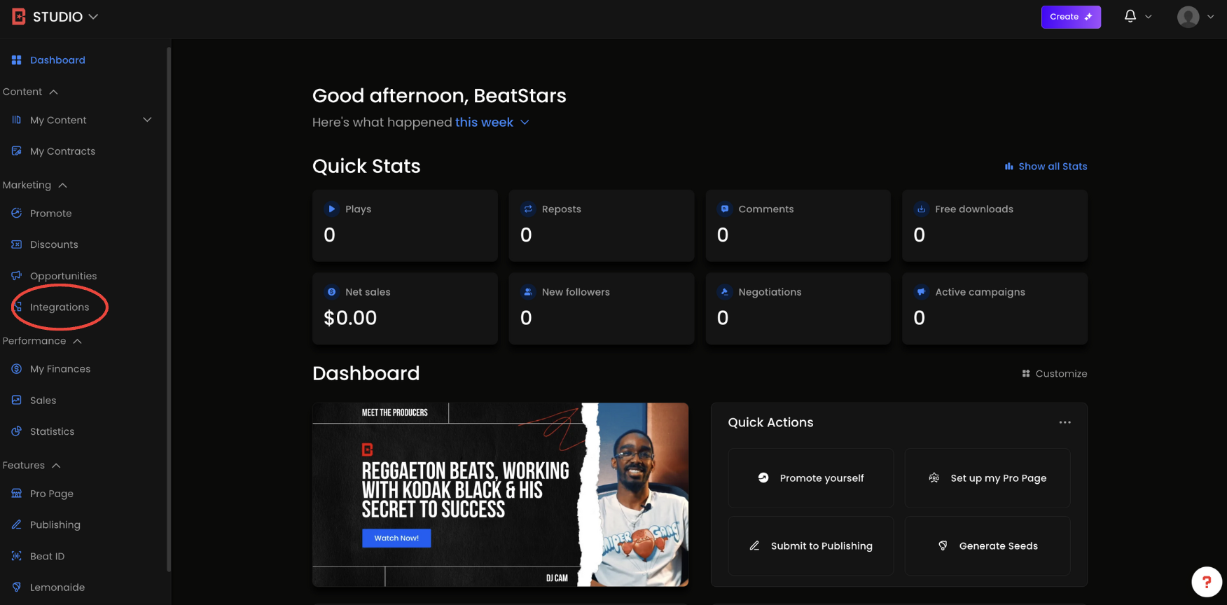
Task: Open Integrations in the sidebar
Action: 60,307
